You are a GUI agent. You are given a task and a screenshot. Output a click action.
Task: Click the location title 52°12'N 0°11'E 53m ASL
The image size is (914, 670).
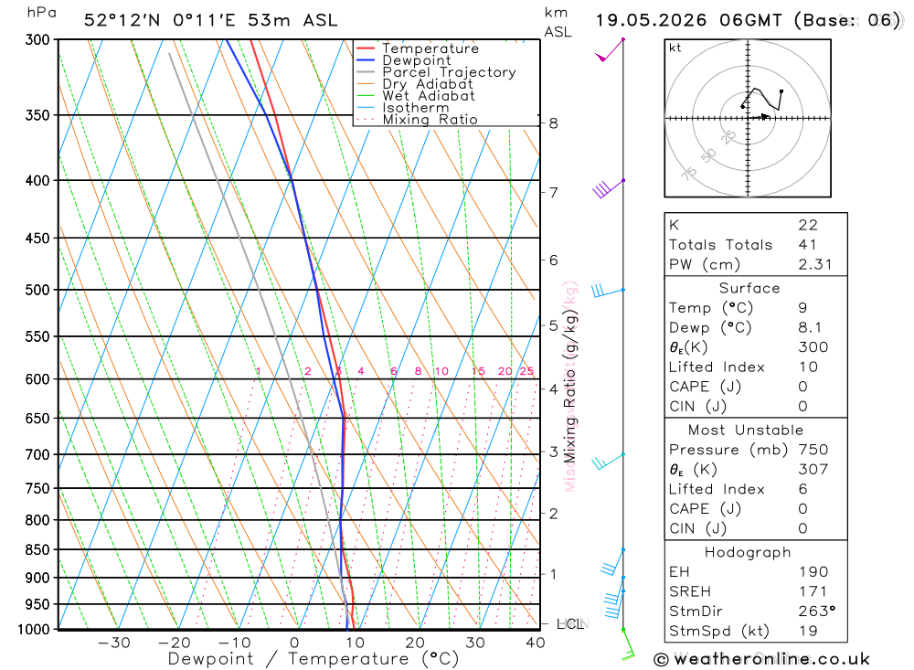pos(210,20)
